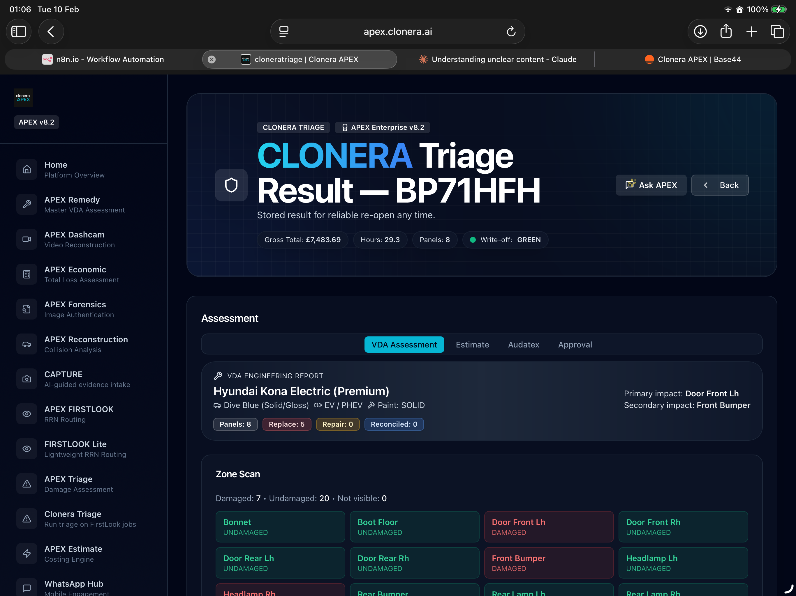796x596 pixels.
Task: Click the APEX Economic calculator icon
Action: (27, 274)
